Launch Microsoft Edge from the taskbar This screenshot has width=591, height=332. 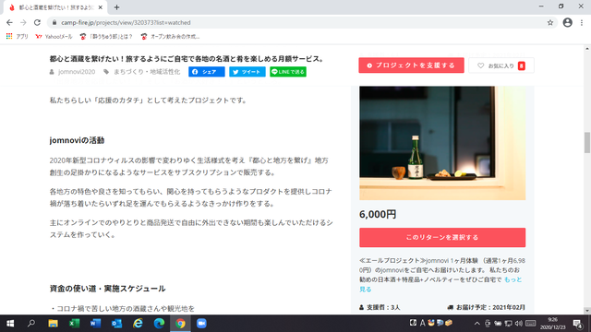coord(159,324)
